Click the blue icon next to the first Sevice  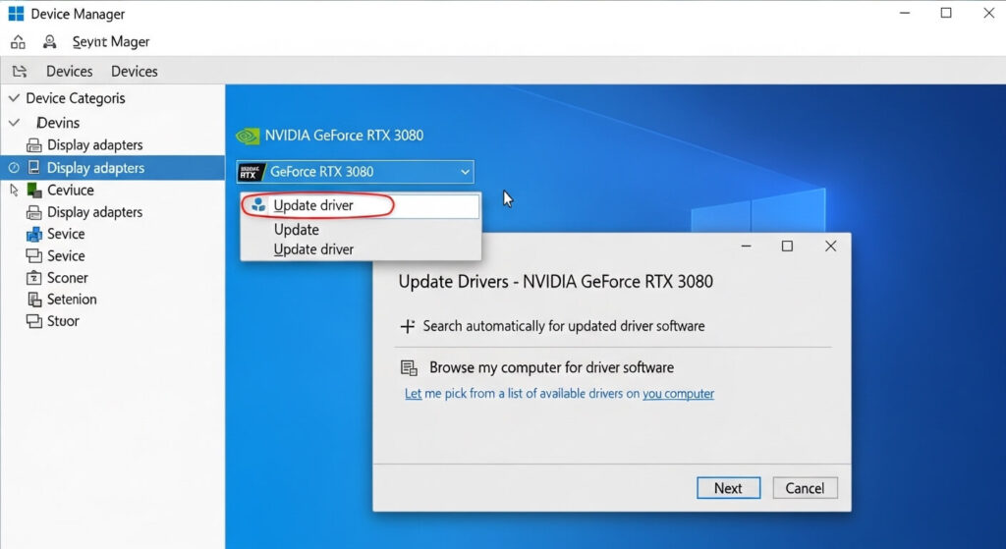click(34, 234)
